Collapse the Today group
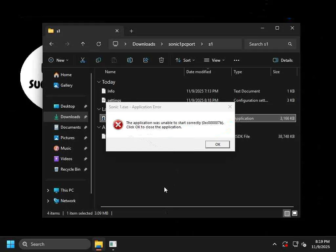This screenshot has width=336, height=252. (x=99, y=82)
